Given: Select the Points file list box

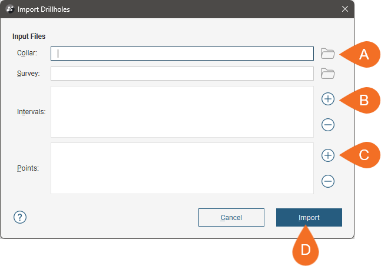Looking at the screenshot, I should (182, 168).
